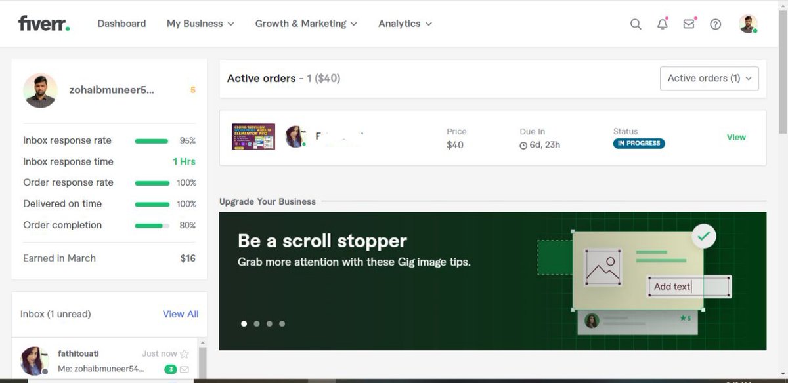Click the 80% order completion value

click(x=188, y=225)
